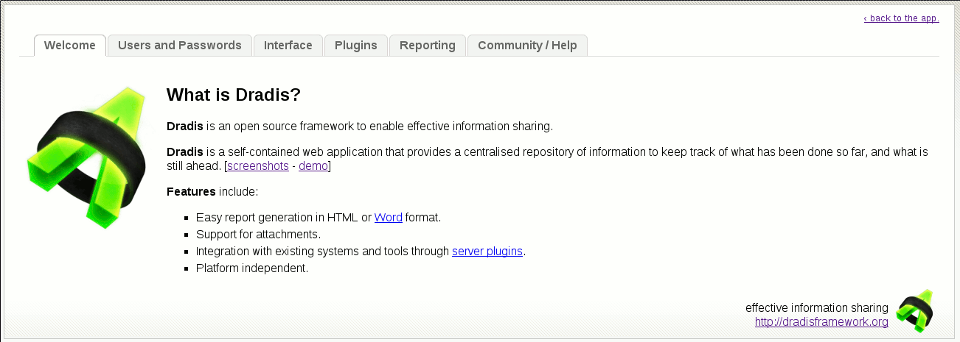
Task: Click the Word format link
Action: (389, 218)
